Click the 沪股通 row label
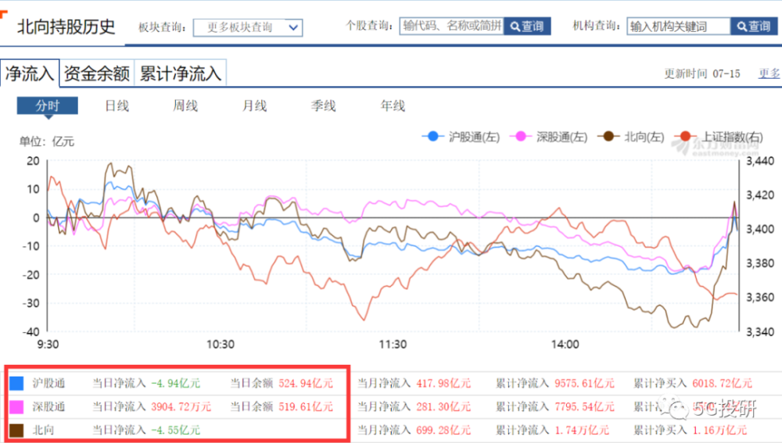 [x=48, y=383]
